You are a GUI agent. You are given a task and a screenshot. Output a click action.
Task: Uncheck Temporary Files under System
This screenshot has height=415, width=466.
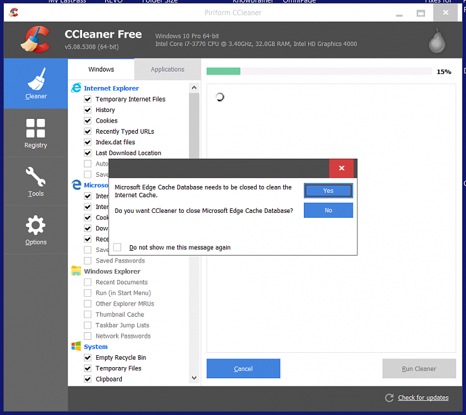88,368
